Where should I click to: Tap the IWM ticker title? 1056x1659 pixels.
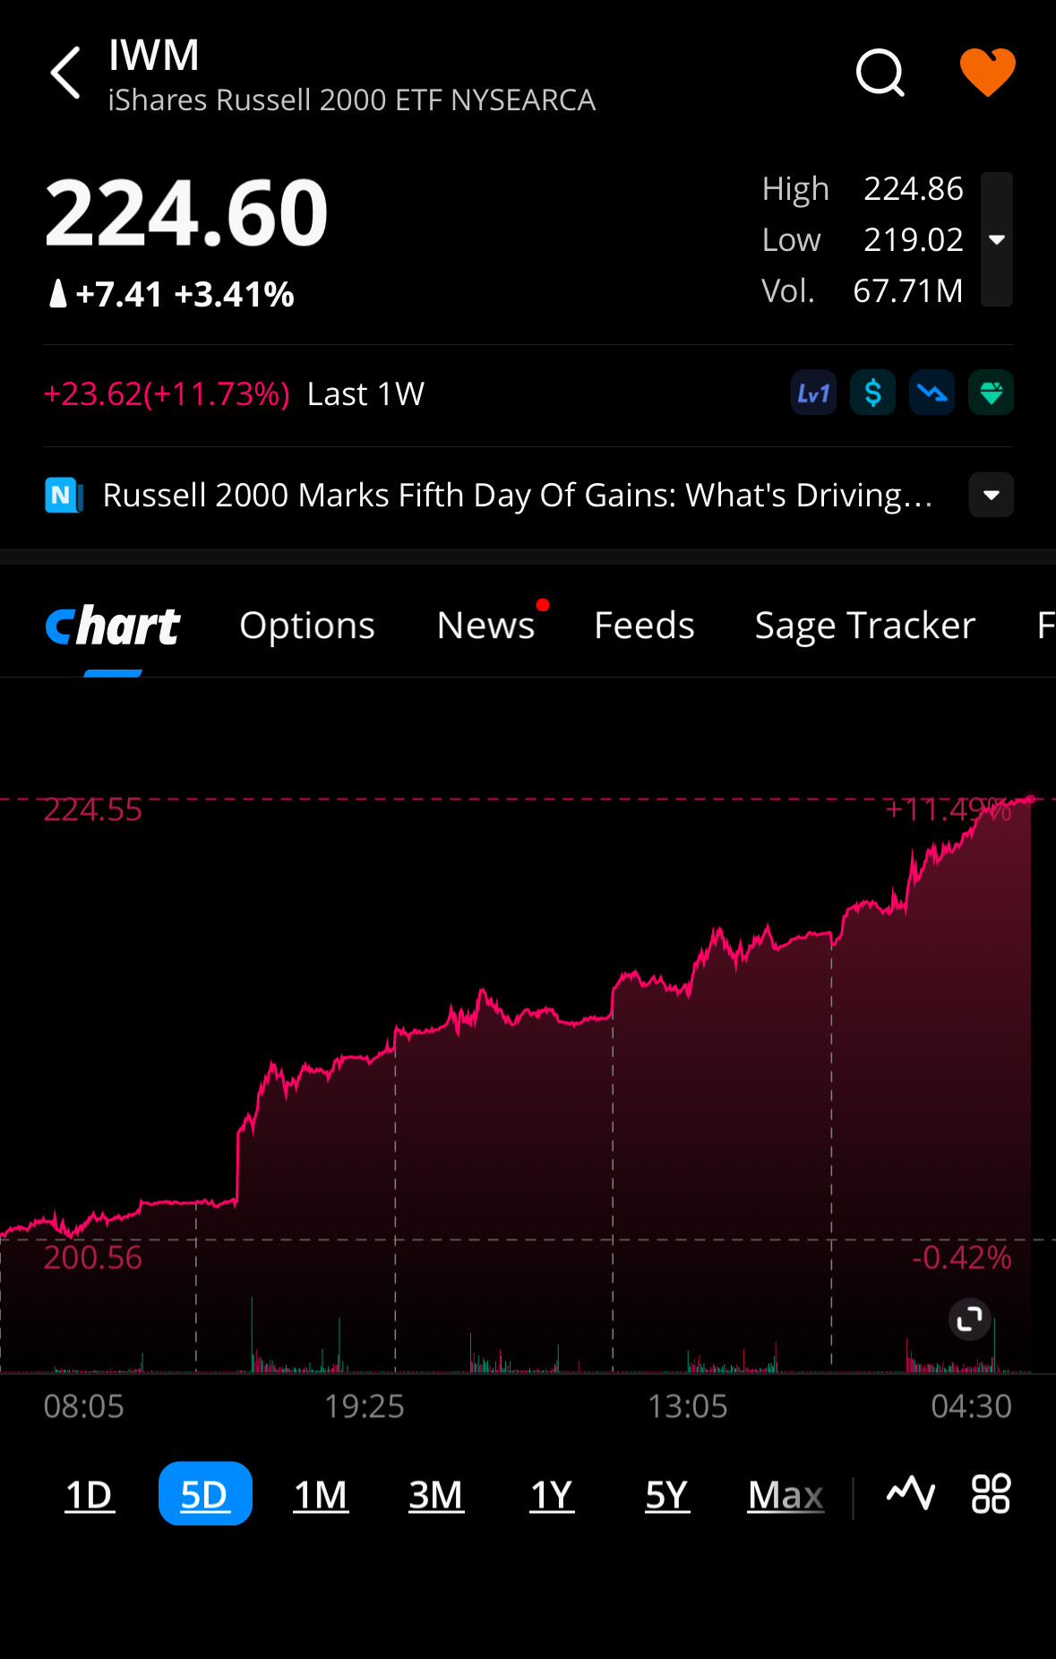tap(153, 56)
